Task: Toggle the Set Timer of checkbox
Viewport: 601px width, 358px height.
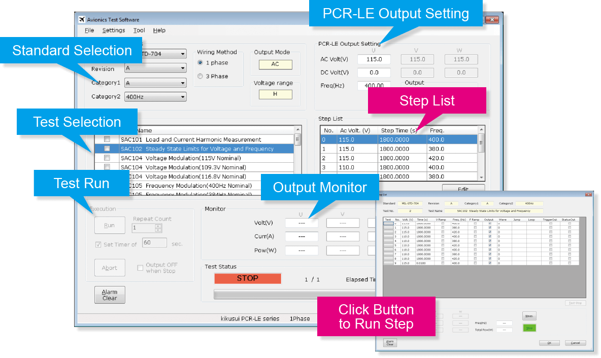Action: 98,244
